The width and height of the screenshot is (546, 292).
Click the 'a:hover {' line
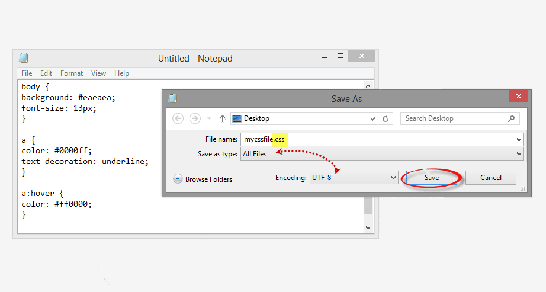42,194
